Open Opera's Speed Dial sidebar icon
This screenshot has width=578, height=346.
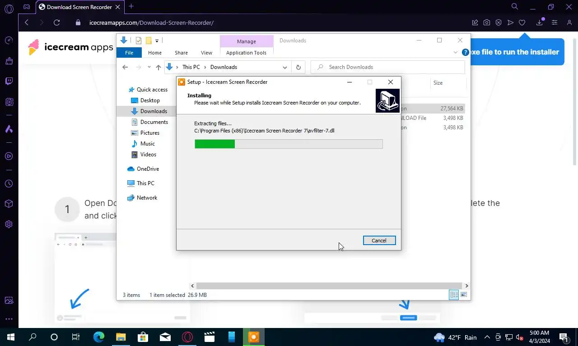coord(9,41)
